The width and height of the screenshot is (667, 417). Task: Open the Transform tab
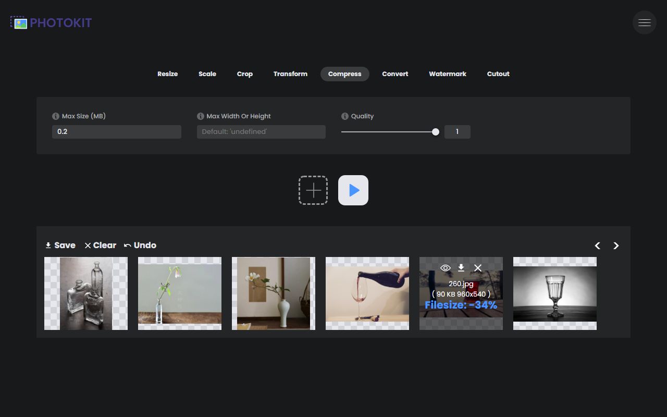pyautogui.click(x=290, y=74)
